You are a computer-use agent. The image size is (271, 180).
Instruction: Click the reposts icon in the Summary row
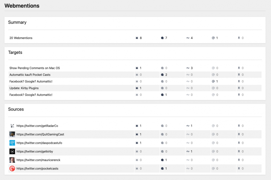188,38
